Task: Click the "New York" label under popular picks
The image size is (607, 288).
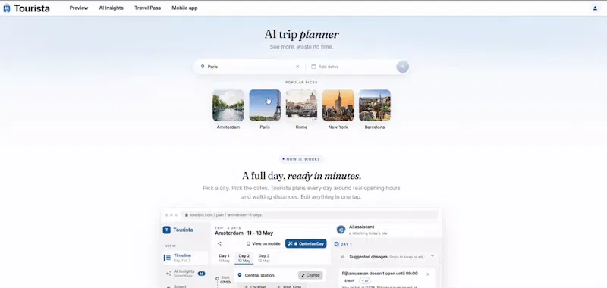Action: pyautogui.click(x=338, y=127)
